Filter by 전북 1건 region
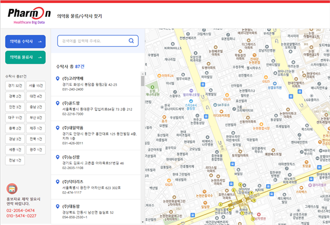 point(36,139)
